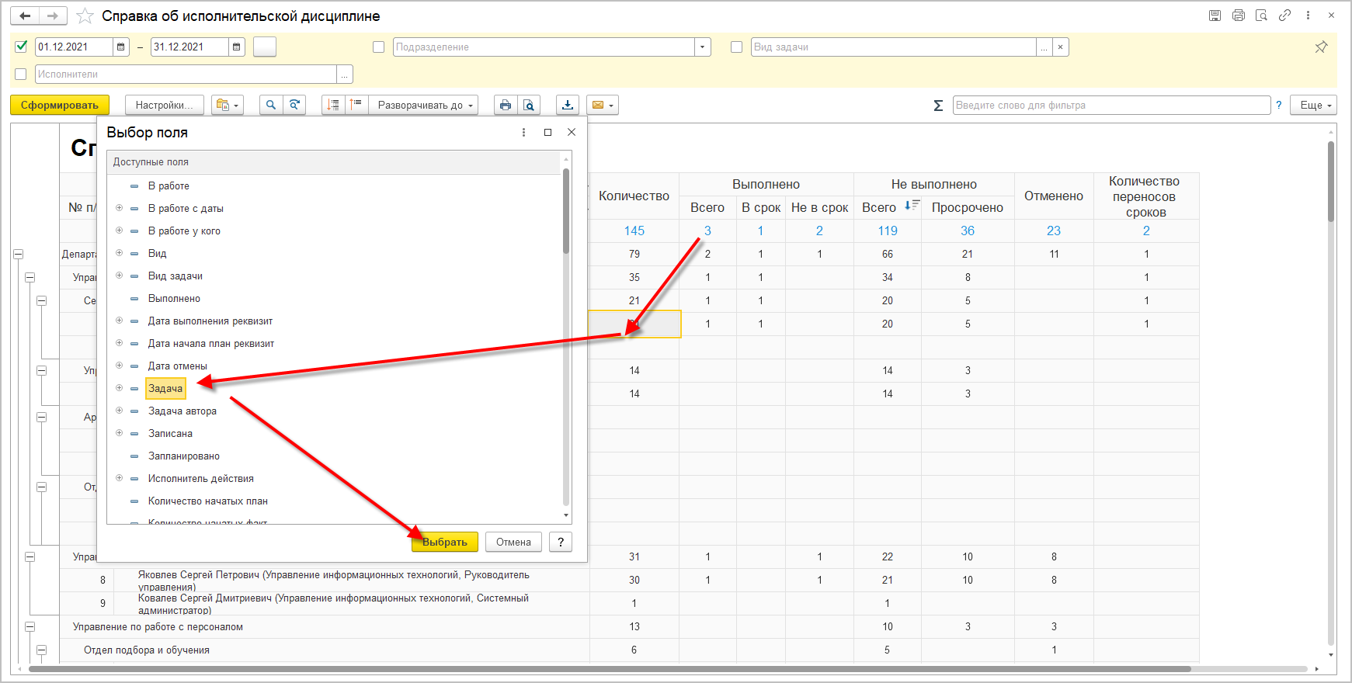Click the filter word search input field

1111,106
